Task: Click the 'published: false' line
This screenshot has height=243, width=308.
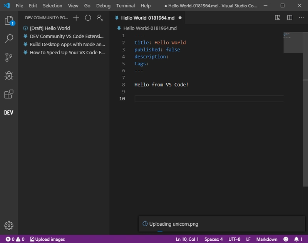Action: tap(157, 50)
